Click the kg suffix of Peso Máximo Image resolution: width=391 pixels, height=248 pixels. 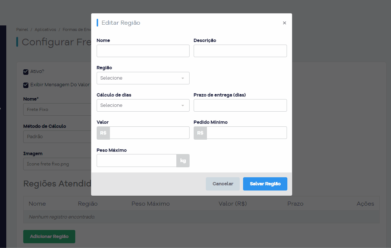[183, 161]
